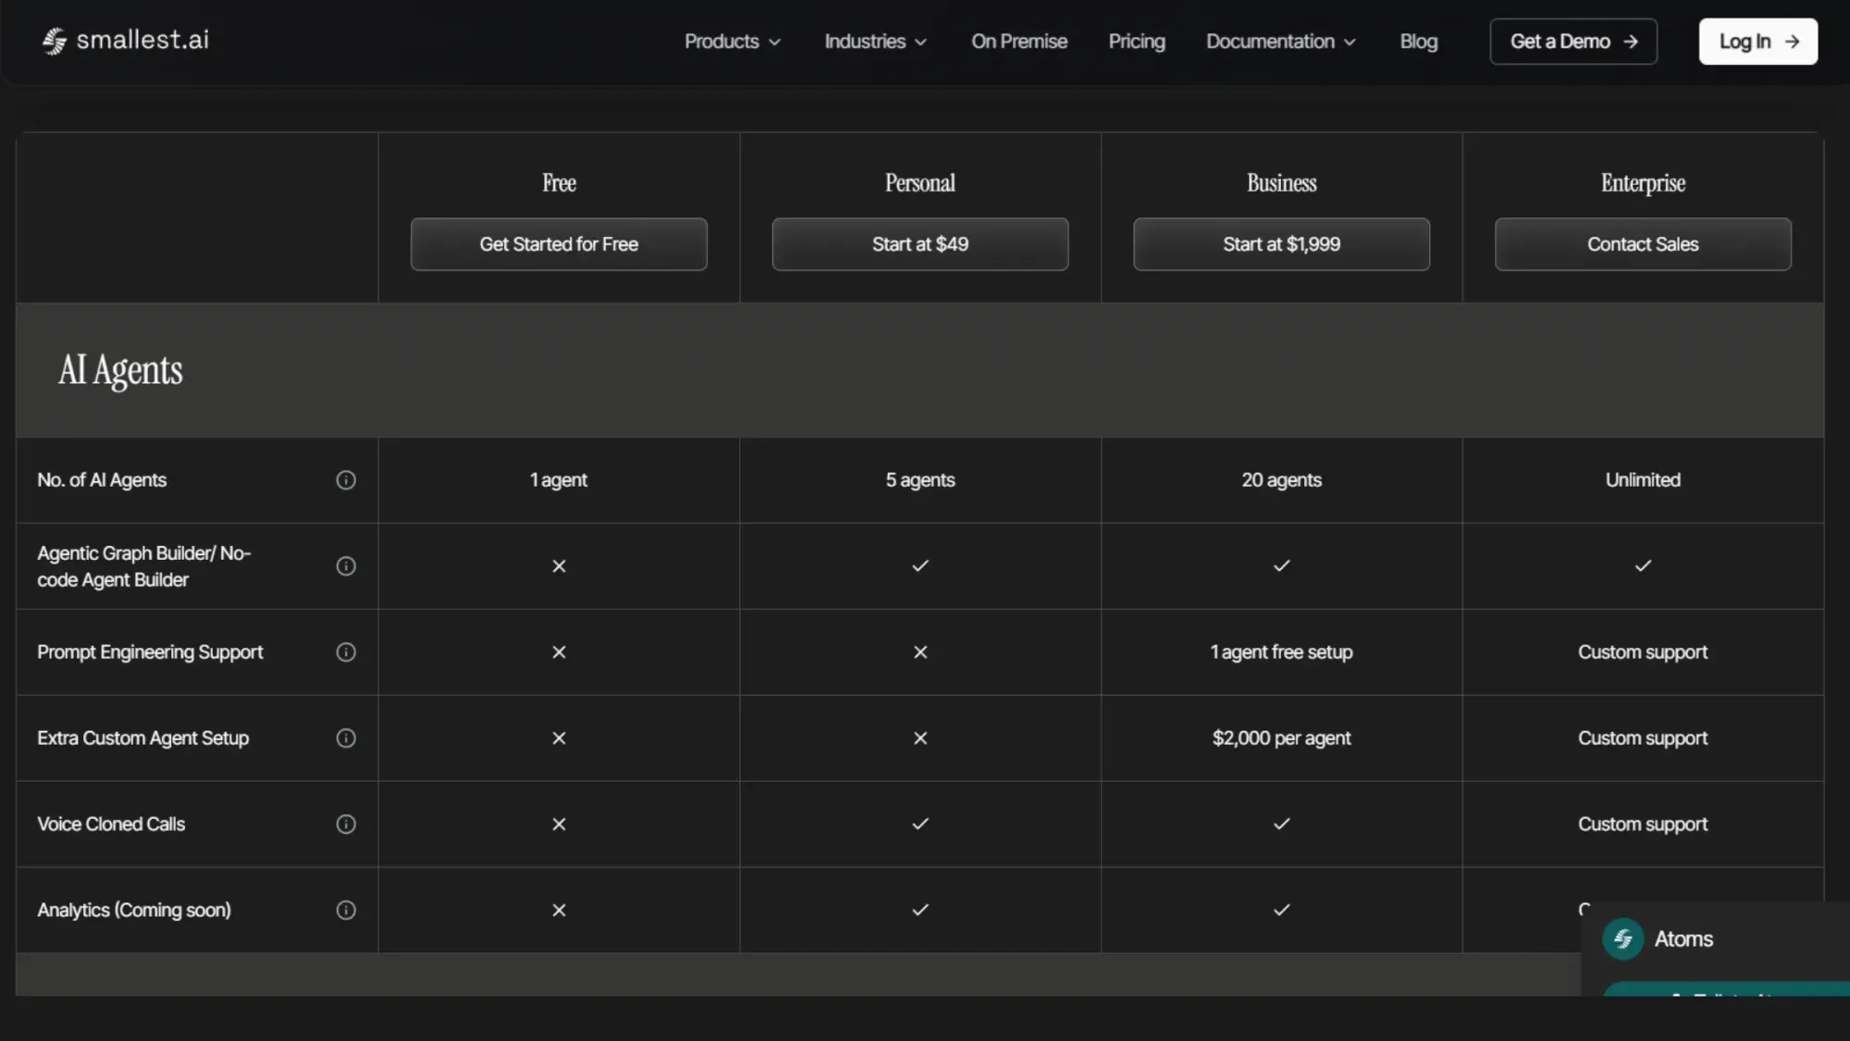The width and height of the screenshot is (1850, 1041).
Task: Open the Atoms chat widget icon
Action: click(x=1622, y=938)
